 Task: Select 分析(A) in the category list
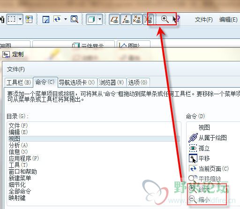pyautogui.click(x=18, y=145)
